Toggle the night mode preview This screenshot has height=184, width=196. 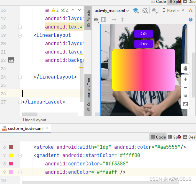coord(154,11)
